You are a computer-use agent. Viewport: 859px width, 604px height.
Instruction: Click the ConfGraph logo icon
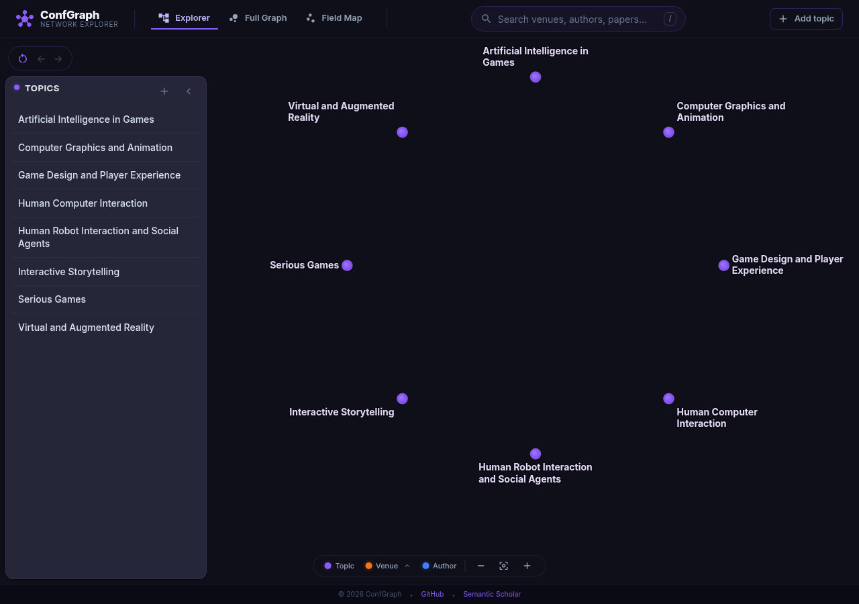click(25, 19)
